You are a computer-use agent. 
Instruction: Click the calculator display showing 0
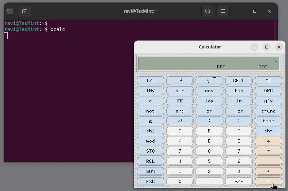pos(209,63)
